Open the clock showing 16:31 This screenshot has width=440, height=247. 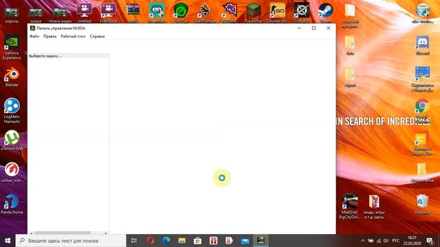click(x=412, y=241)
